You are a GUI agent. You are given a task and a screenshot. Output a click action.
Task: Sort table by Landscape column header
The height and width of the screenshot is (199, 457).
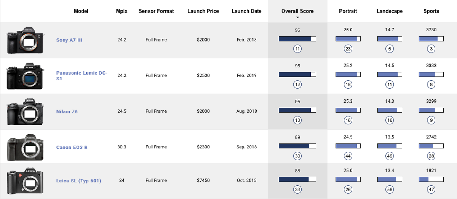(389, 11)
